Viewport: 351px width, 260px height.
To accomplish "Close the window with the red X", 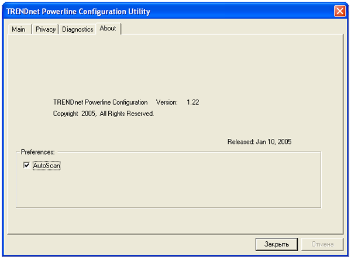I will 340,11.
